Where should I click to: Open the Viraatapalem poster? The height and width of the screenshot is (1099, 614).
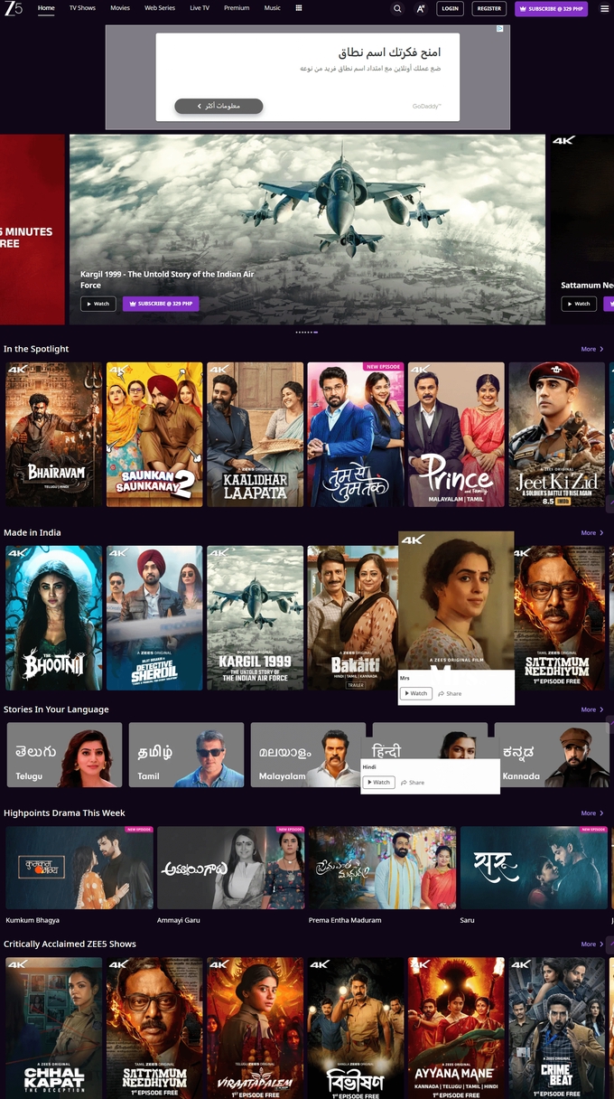click(x=256, y=1029)
